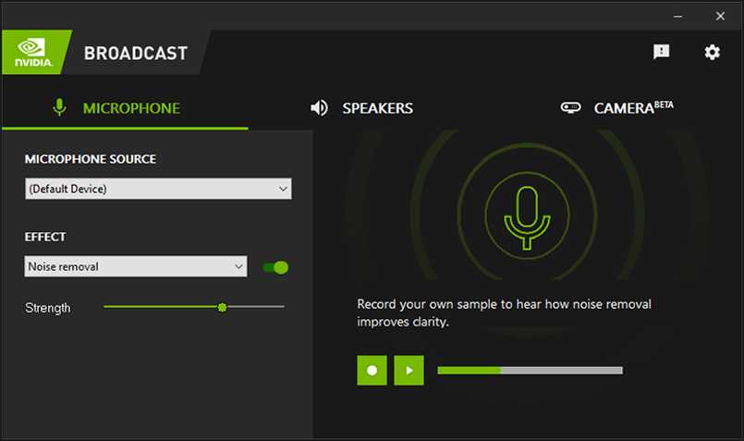Minimize the Broadcast window
The width and height of the screenshot is (744, 441).
(x=678, y=17)
